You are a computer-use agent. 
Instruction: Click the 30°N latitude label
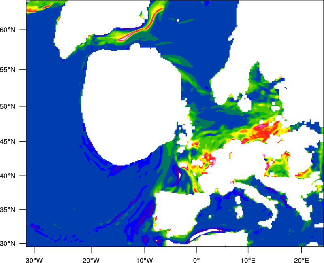(8, 244)
